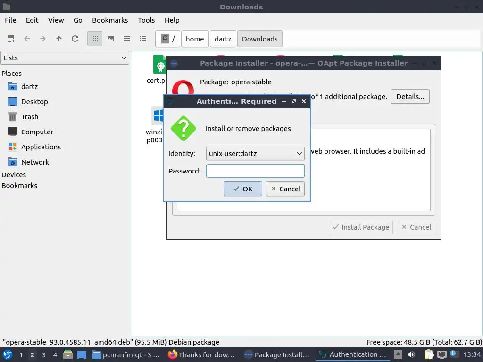The height and width of the screenshot is (362, 483).
Task: Switch to icon view mode
Action: (x=94, y=39)
